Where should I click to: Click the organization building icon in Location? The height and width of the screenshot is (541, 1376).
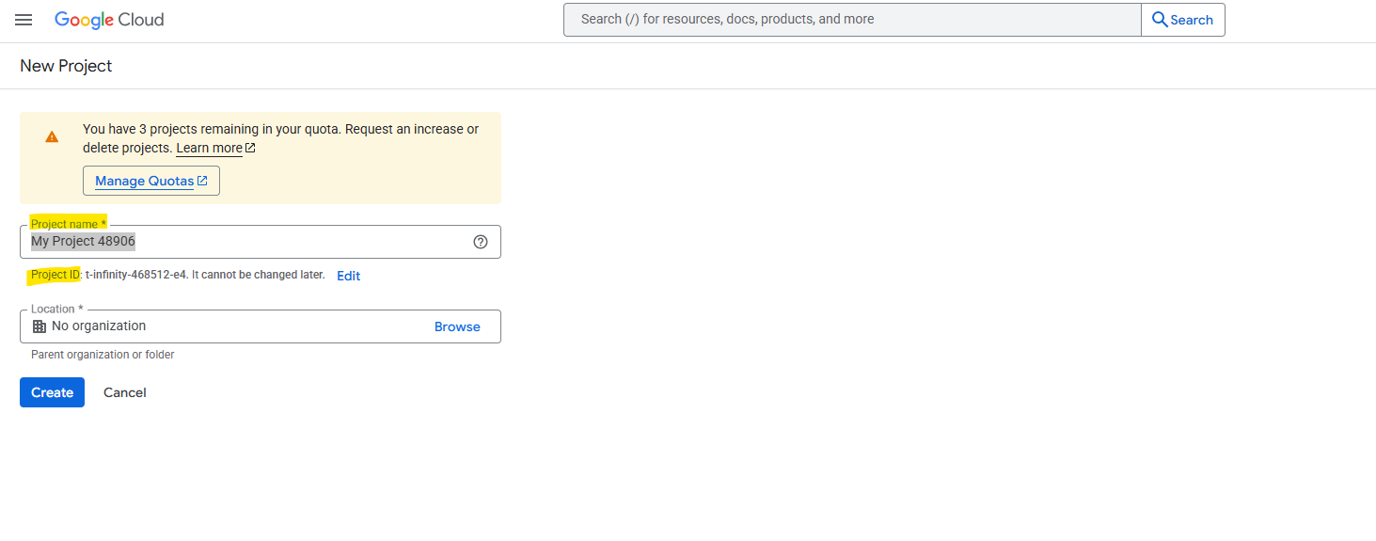40,326
